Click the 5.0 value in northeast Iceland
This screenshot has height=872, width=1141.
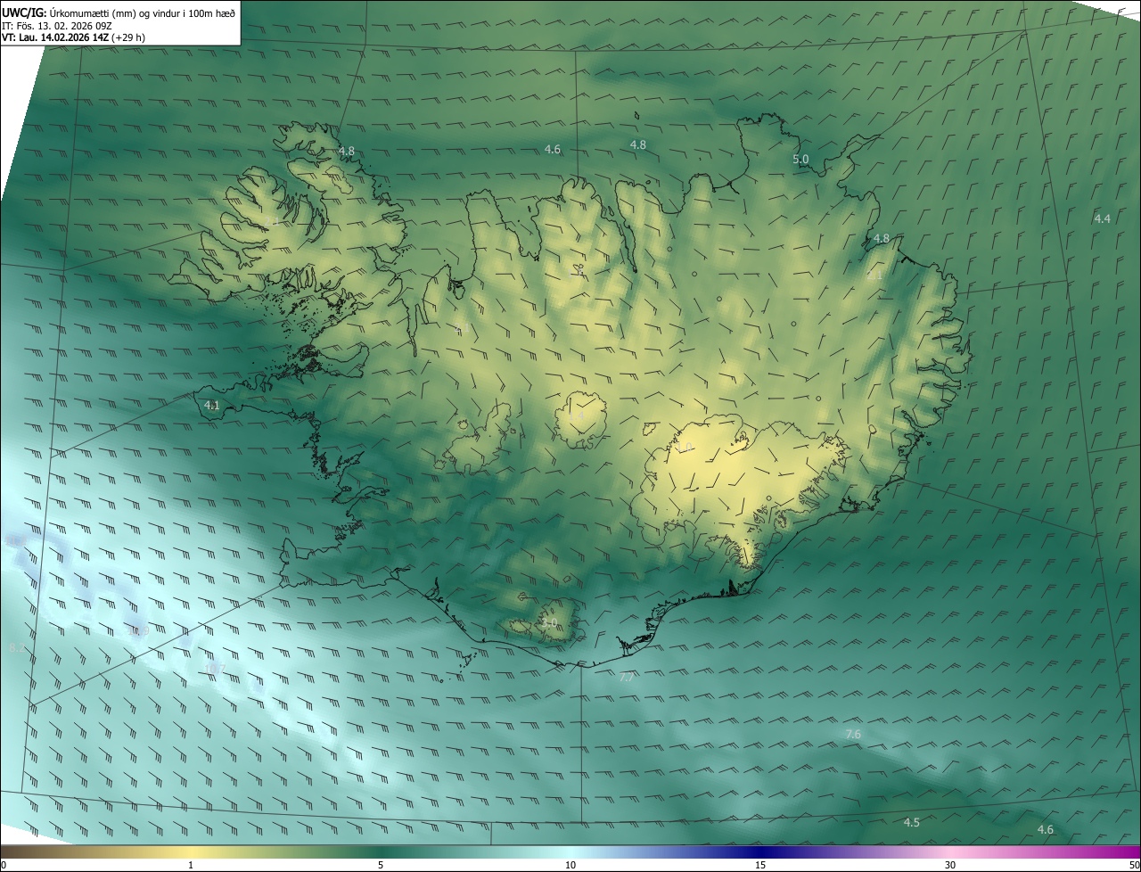[800, 159]
